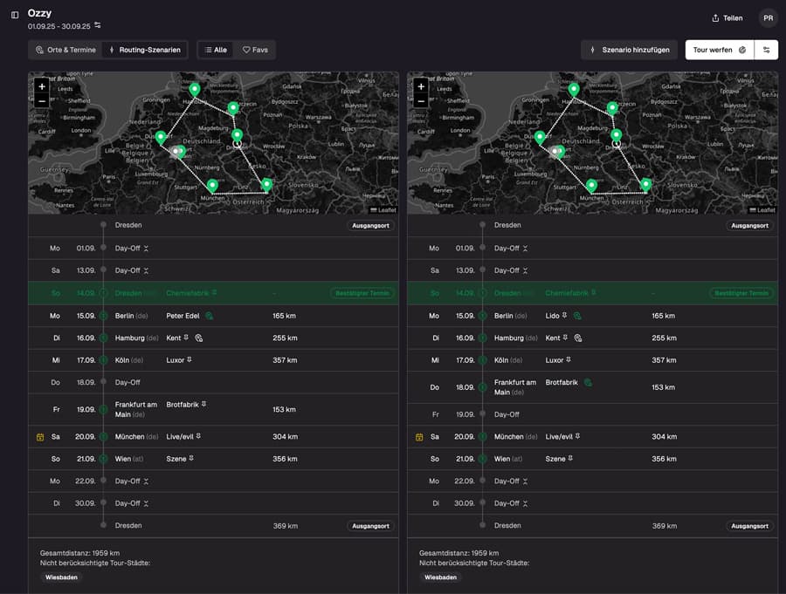786x594 pixels.
Task: Click the swap icon next to the date range
Action: click(96, 25)
